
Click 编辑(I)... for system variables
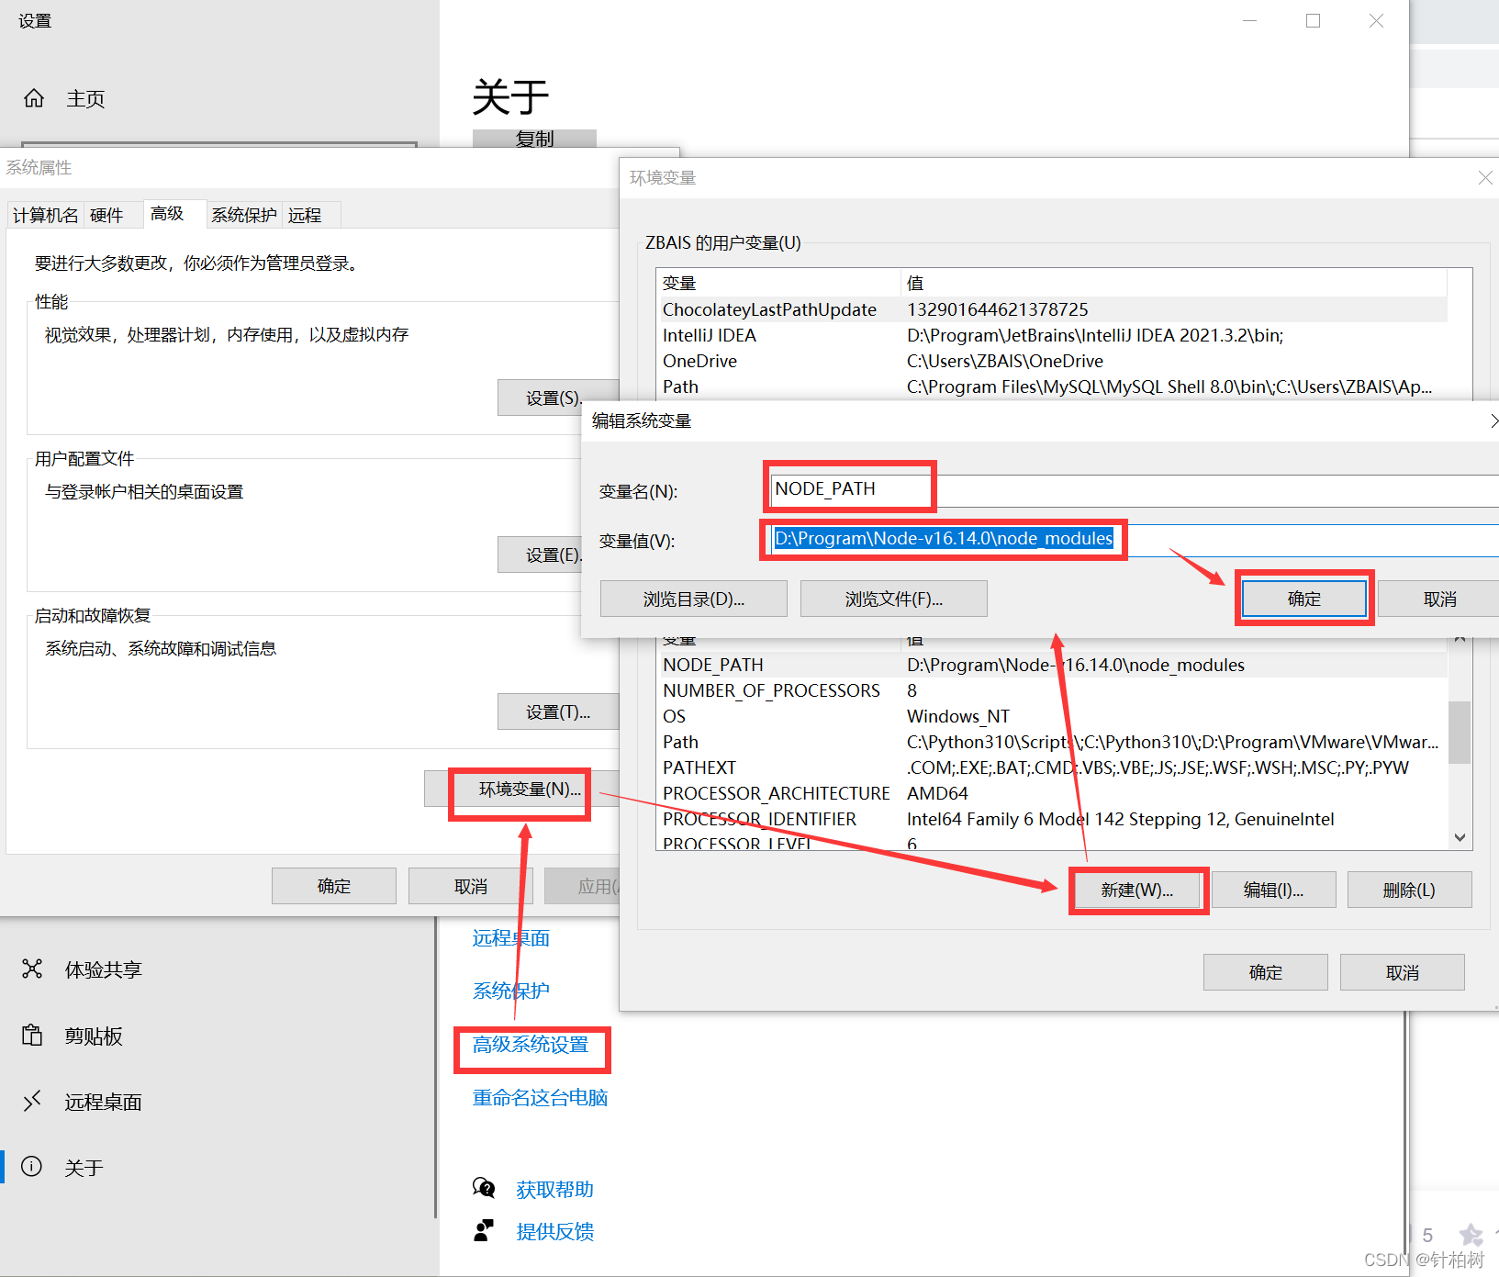point(1274,890)
